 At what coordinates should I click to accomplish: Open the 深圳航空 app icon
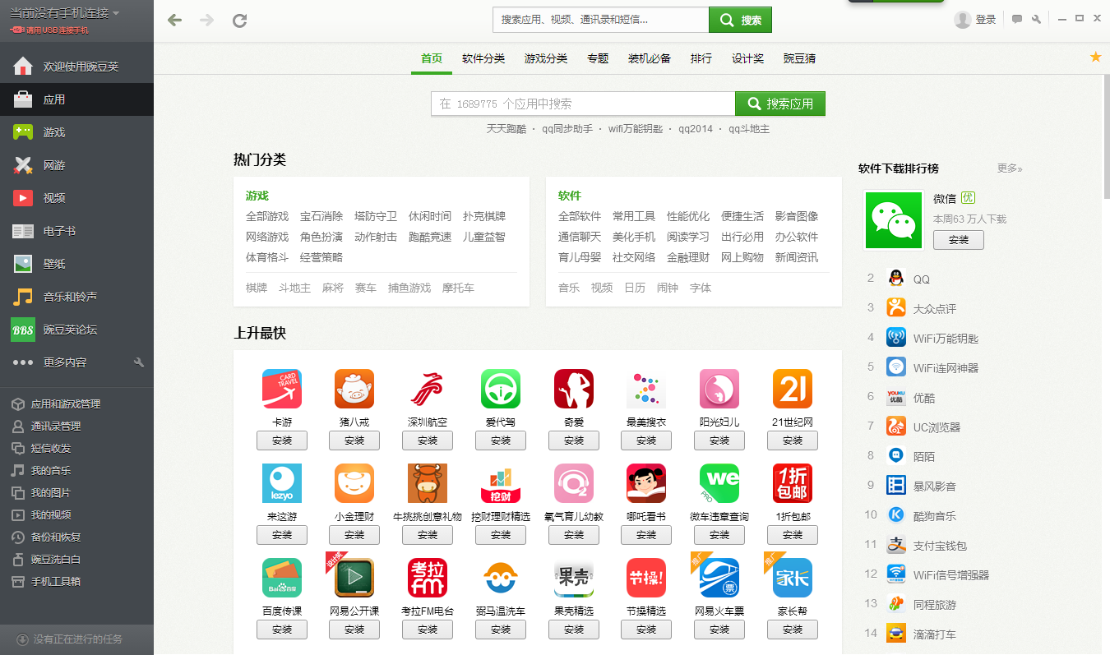click(x=428, y=389)
